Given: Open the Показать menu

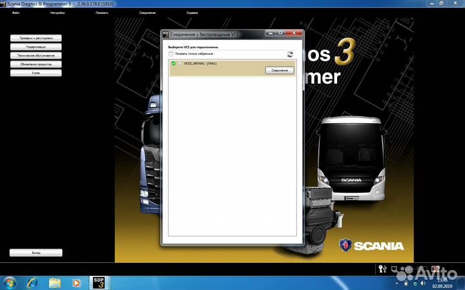Looking at the screenshot, I should (102, 13).
